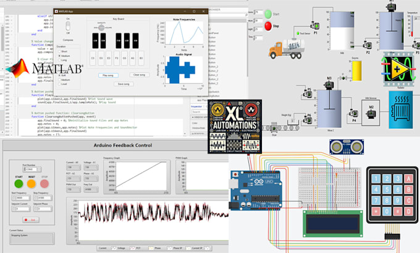Flip the On/Off switch in MATLAB App
The height and width of the screenshot is (253, 420).
click(x=68, y=26)
